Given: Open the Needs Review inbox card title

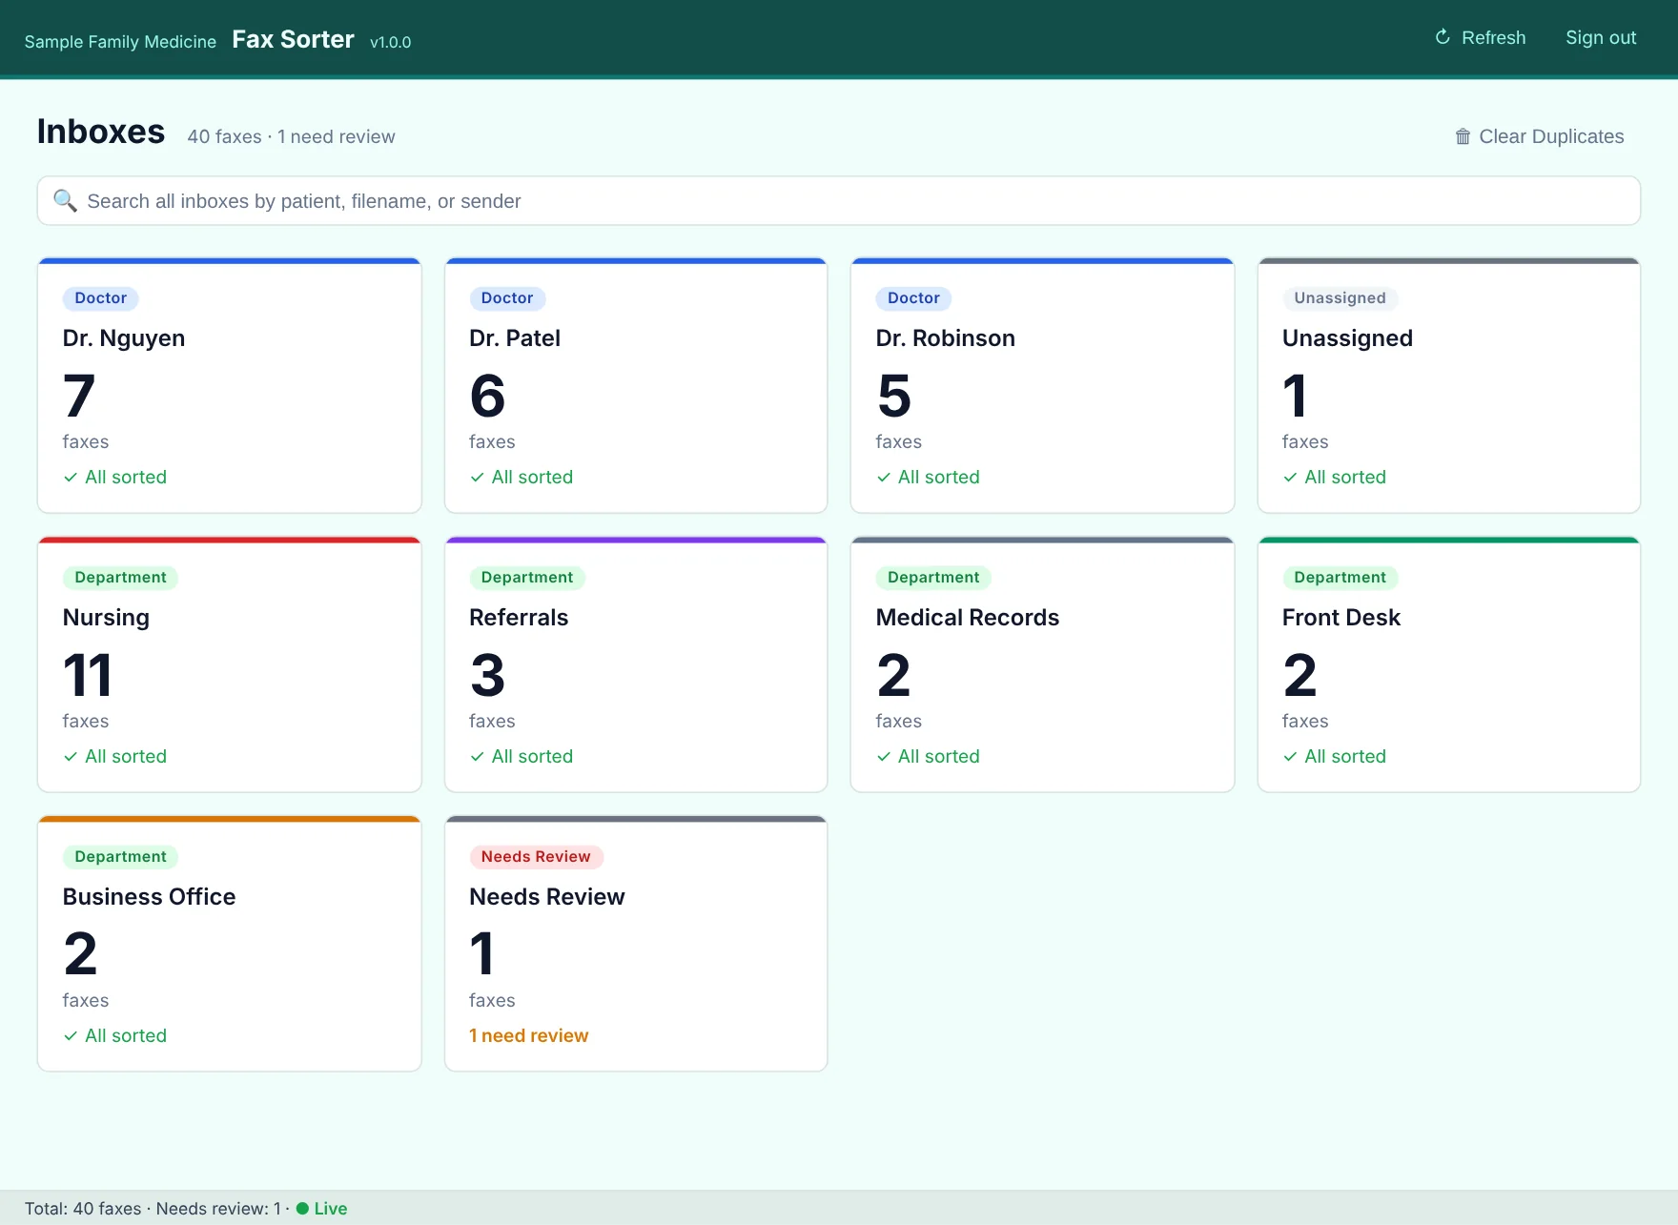Looking at the screenshot, I should click(547, 896).
